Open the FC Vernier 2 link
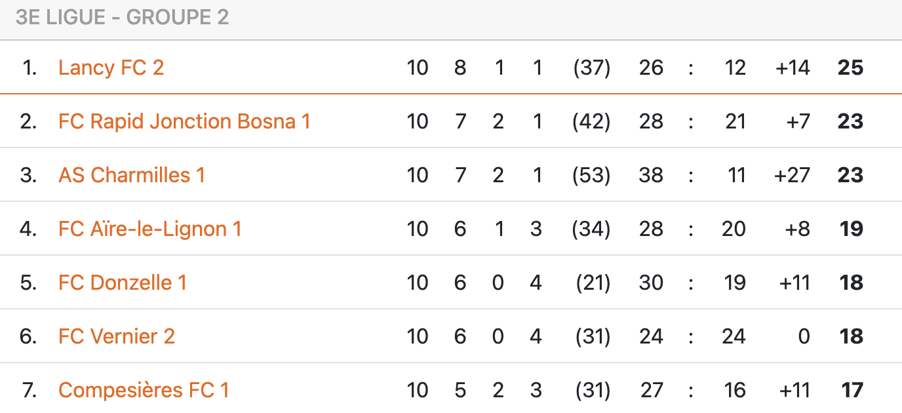 click(116, 336)
